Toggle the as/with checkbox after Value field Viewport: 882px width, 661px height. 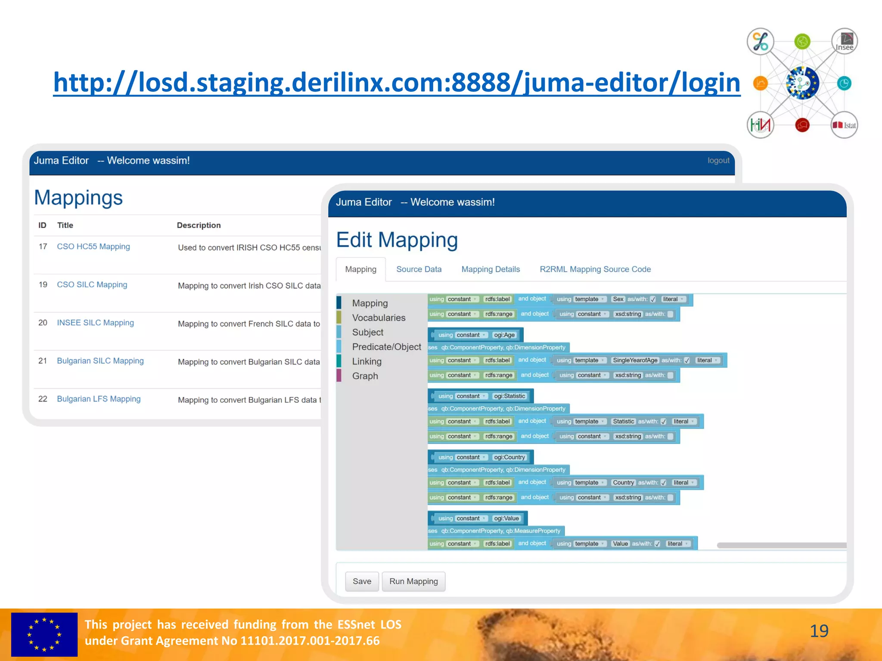click(657, 544)
